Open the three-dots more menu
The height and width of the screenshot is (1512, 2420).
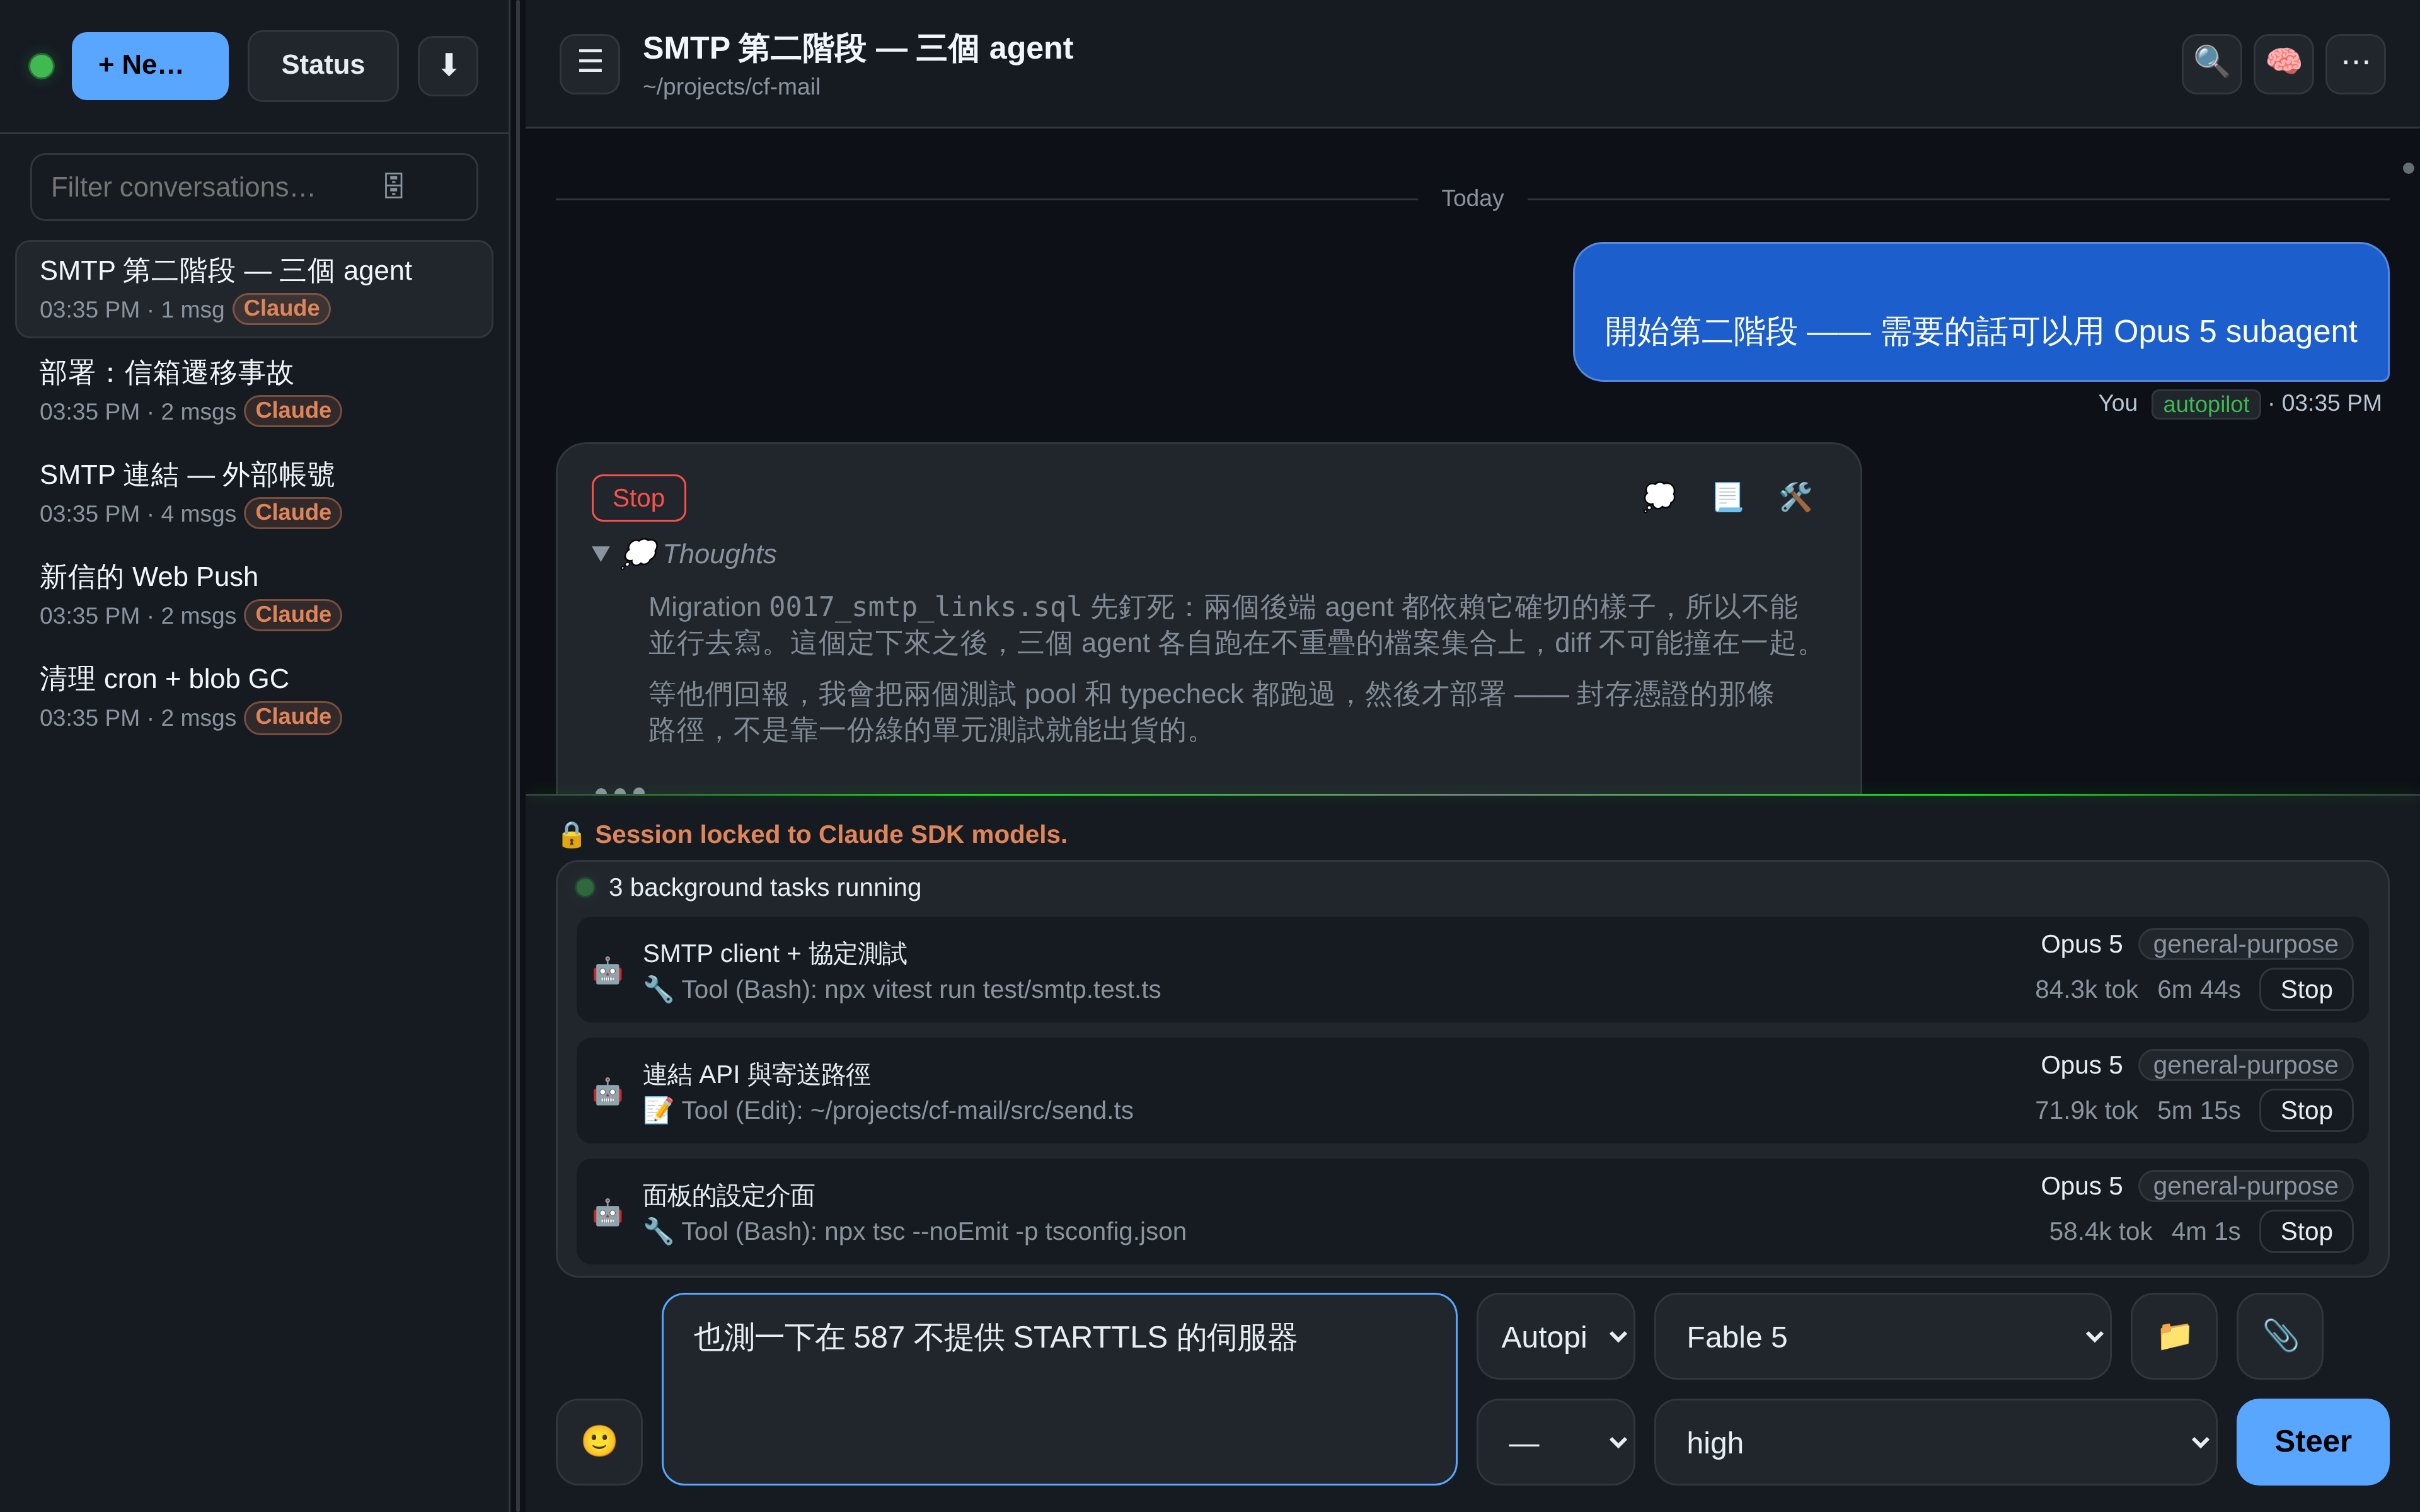[2355, 64]
